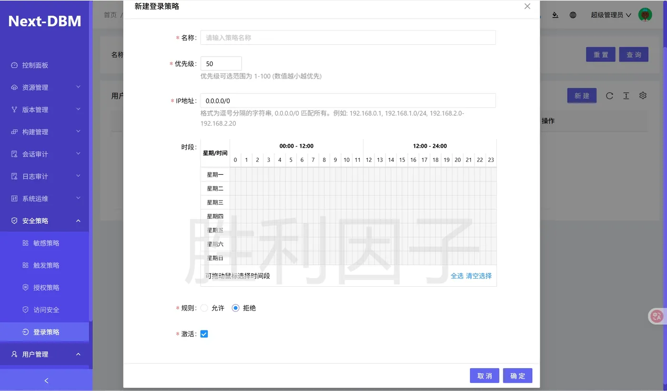This screenshot has width=667, height=391.
Task: Select the 星期二 hour 23 time cell
Action: 491,189
